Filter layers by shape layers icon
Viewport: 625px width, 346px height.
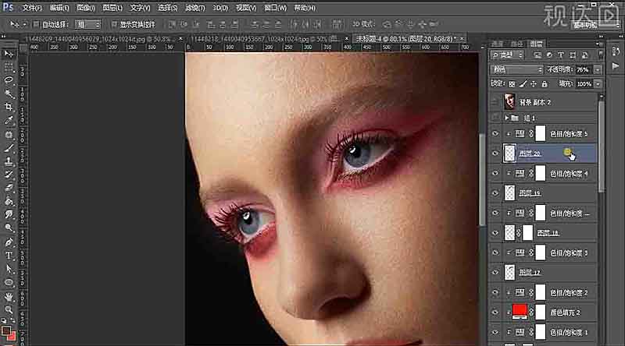[573, 55]
